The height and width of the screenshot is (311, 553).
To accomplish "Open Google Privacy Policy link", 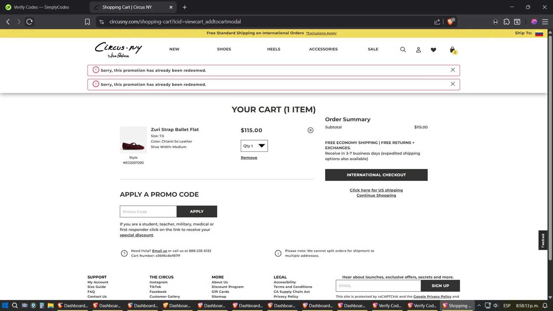I will (432, 297).
